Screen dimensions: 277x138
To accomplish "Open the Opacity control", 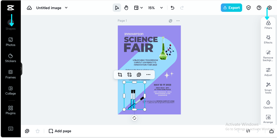I will [x=268, y=104].
